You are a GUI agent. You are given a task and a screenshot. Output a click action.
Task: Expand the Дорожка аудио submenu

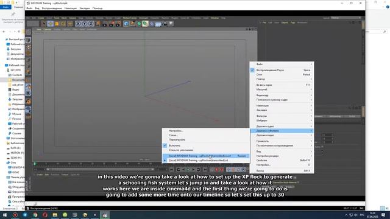282,127
